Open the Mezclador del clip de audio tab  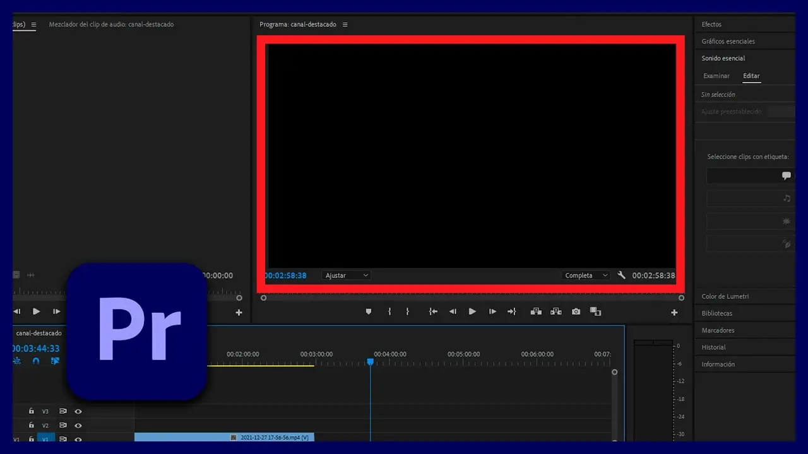(x=111, y=25)
